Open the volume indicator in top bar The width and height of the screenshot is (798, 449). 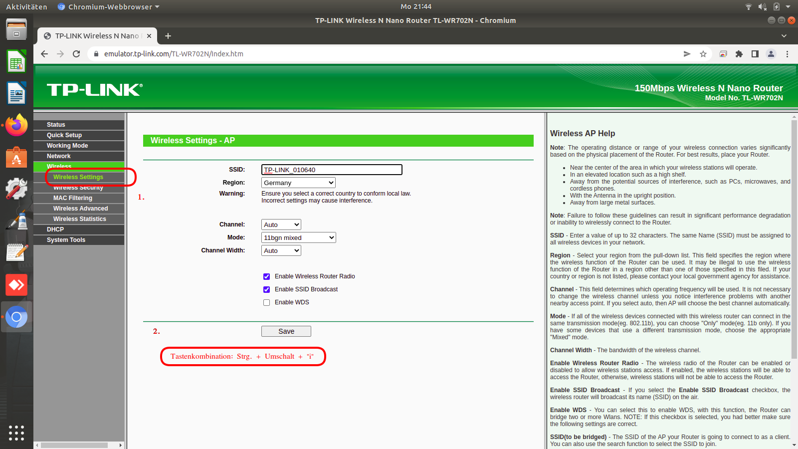(763, 6)
